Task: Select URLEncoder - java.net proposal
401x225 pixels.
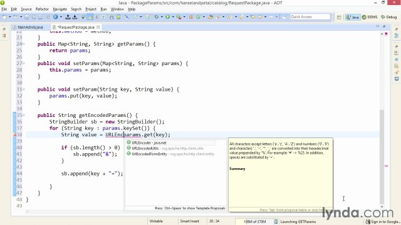Action: point(170,143)
